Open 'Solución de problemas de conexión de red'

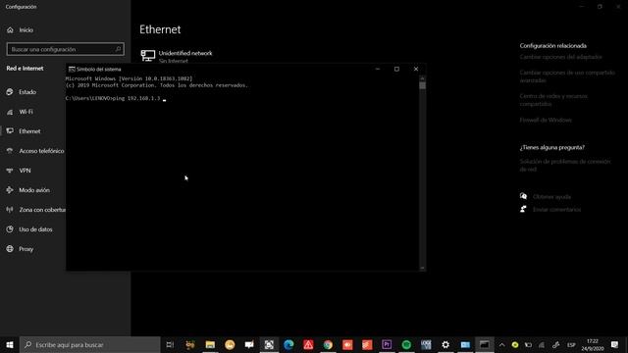pyautogui.click(x=565, y=166)
